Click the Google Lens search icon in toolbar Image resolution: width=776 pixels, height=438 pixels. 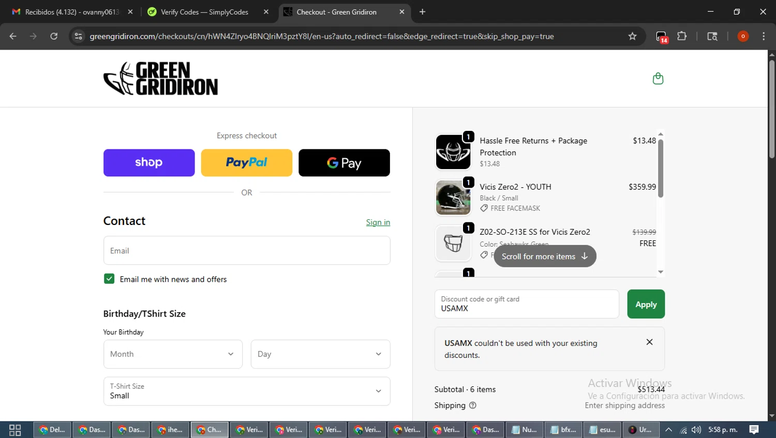pos(712,36)
